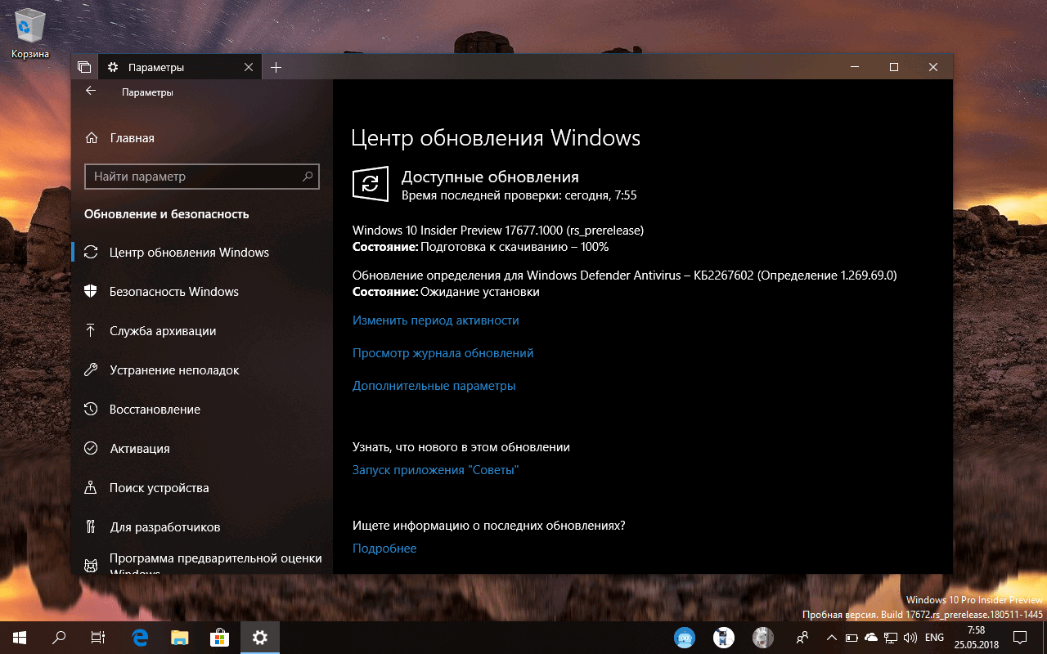Open File Explorer from the taskbar
The width and height of the screenshot is (1047, 654).
180,638
